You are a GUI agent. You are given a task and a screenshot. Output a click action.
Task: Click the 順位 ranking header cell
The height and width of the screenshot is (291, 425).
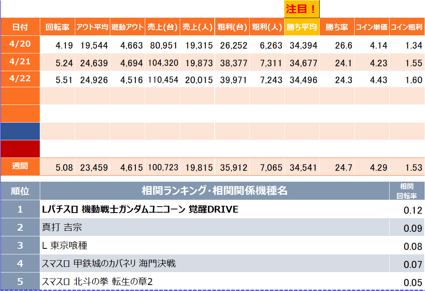20,191
